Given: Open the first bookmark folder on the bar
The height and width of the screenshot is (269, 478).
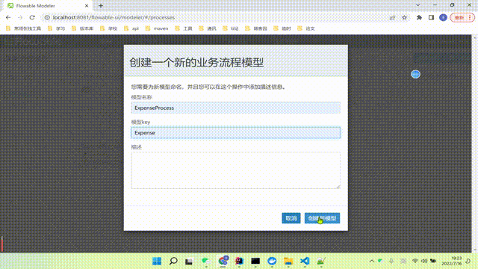Looking at the screenshot, I should pyautogui.click(x=23, y=28).
